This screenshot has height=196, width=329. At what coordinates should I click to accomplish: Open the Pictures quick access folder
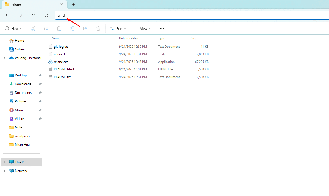point(21,101)
